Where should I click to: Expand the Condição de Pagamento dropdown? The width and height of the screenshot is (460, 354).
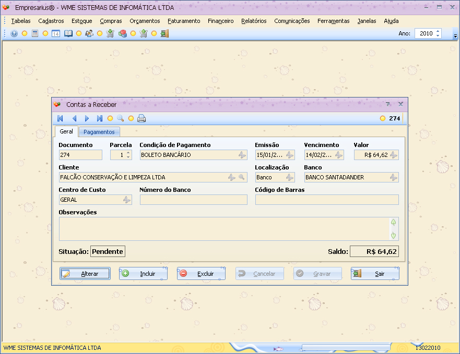pos(242,155)
